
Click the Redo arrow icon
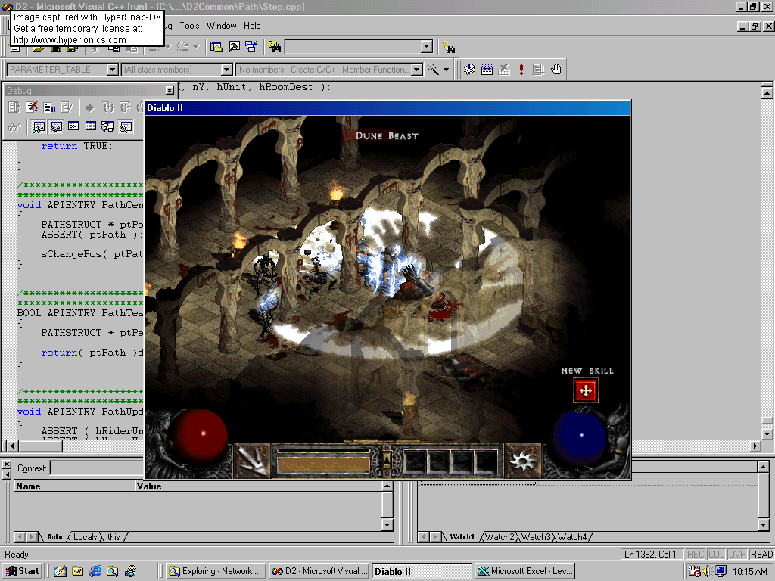coord(183,47)
